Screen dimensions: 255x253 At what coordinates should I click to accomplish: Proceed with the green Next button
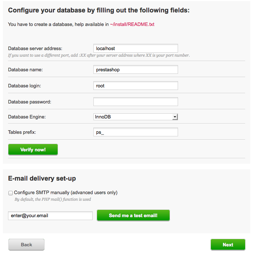tap(228, 245)
